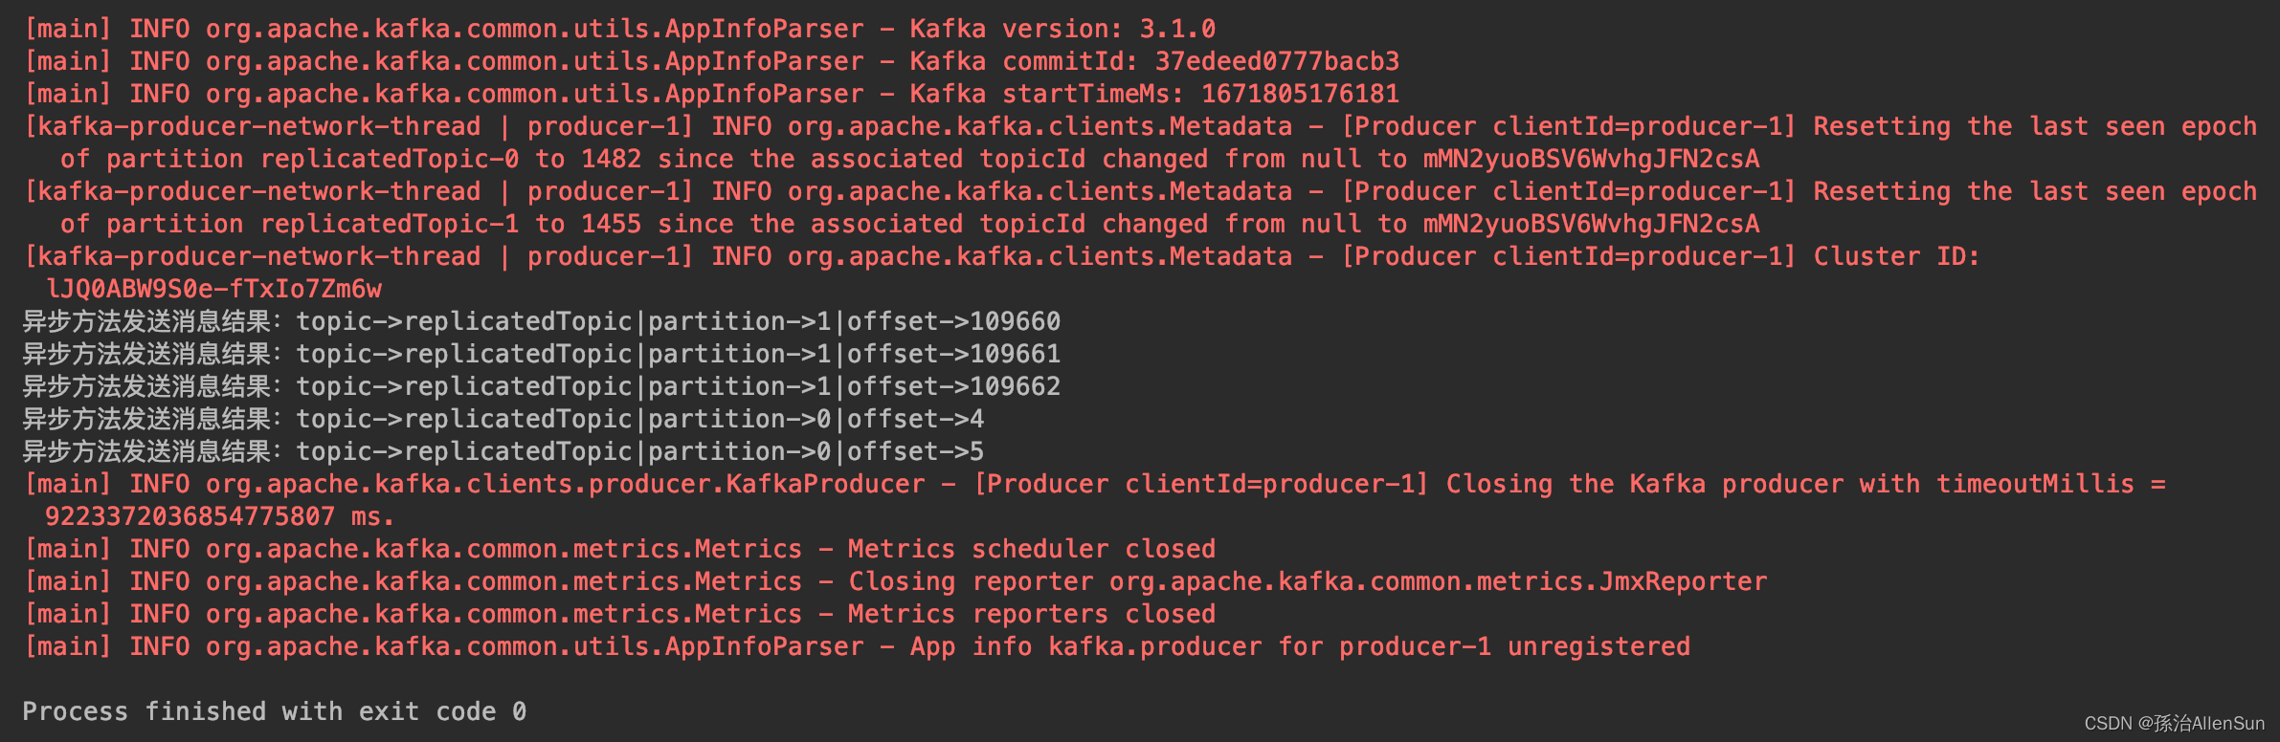Click 'partition replicatedTopic-0 to 1482' log text

point(373,159)
